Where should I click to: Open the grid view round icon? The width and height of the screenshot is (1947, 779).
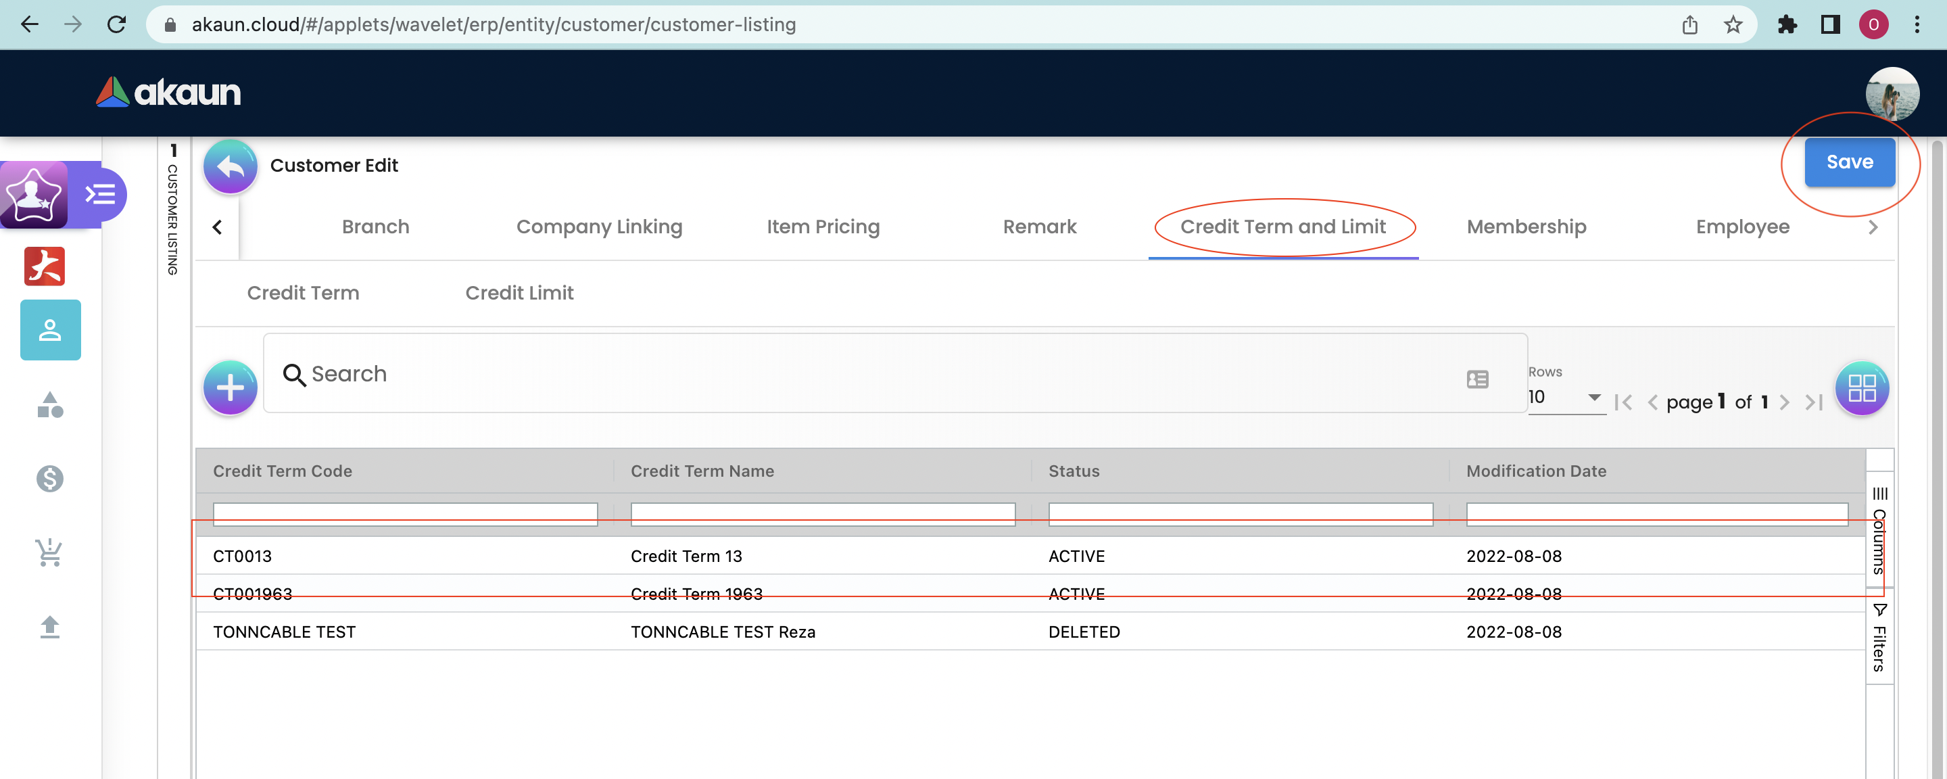1861,388
